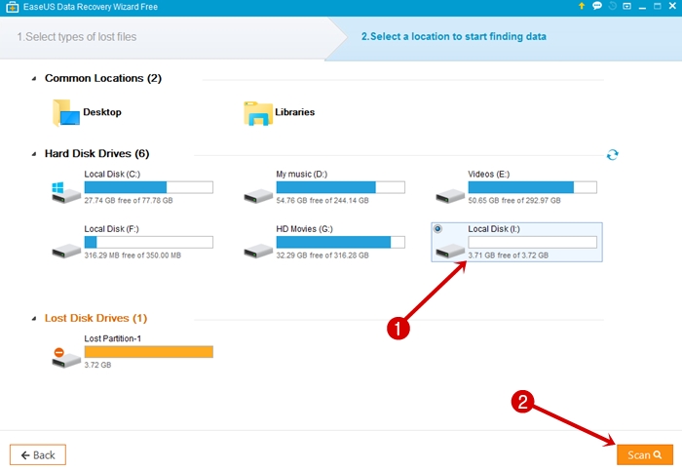The image size is (682, 471).
Task: Go Back to previous step
Action: [38, 454]
